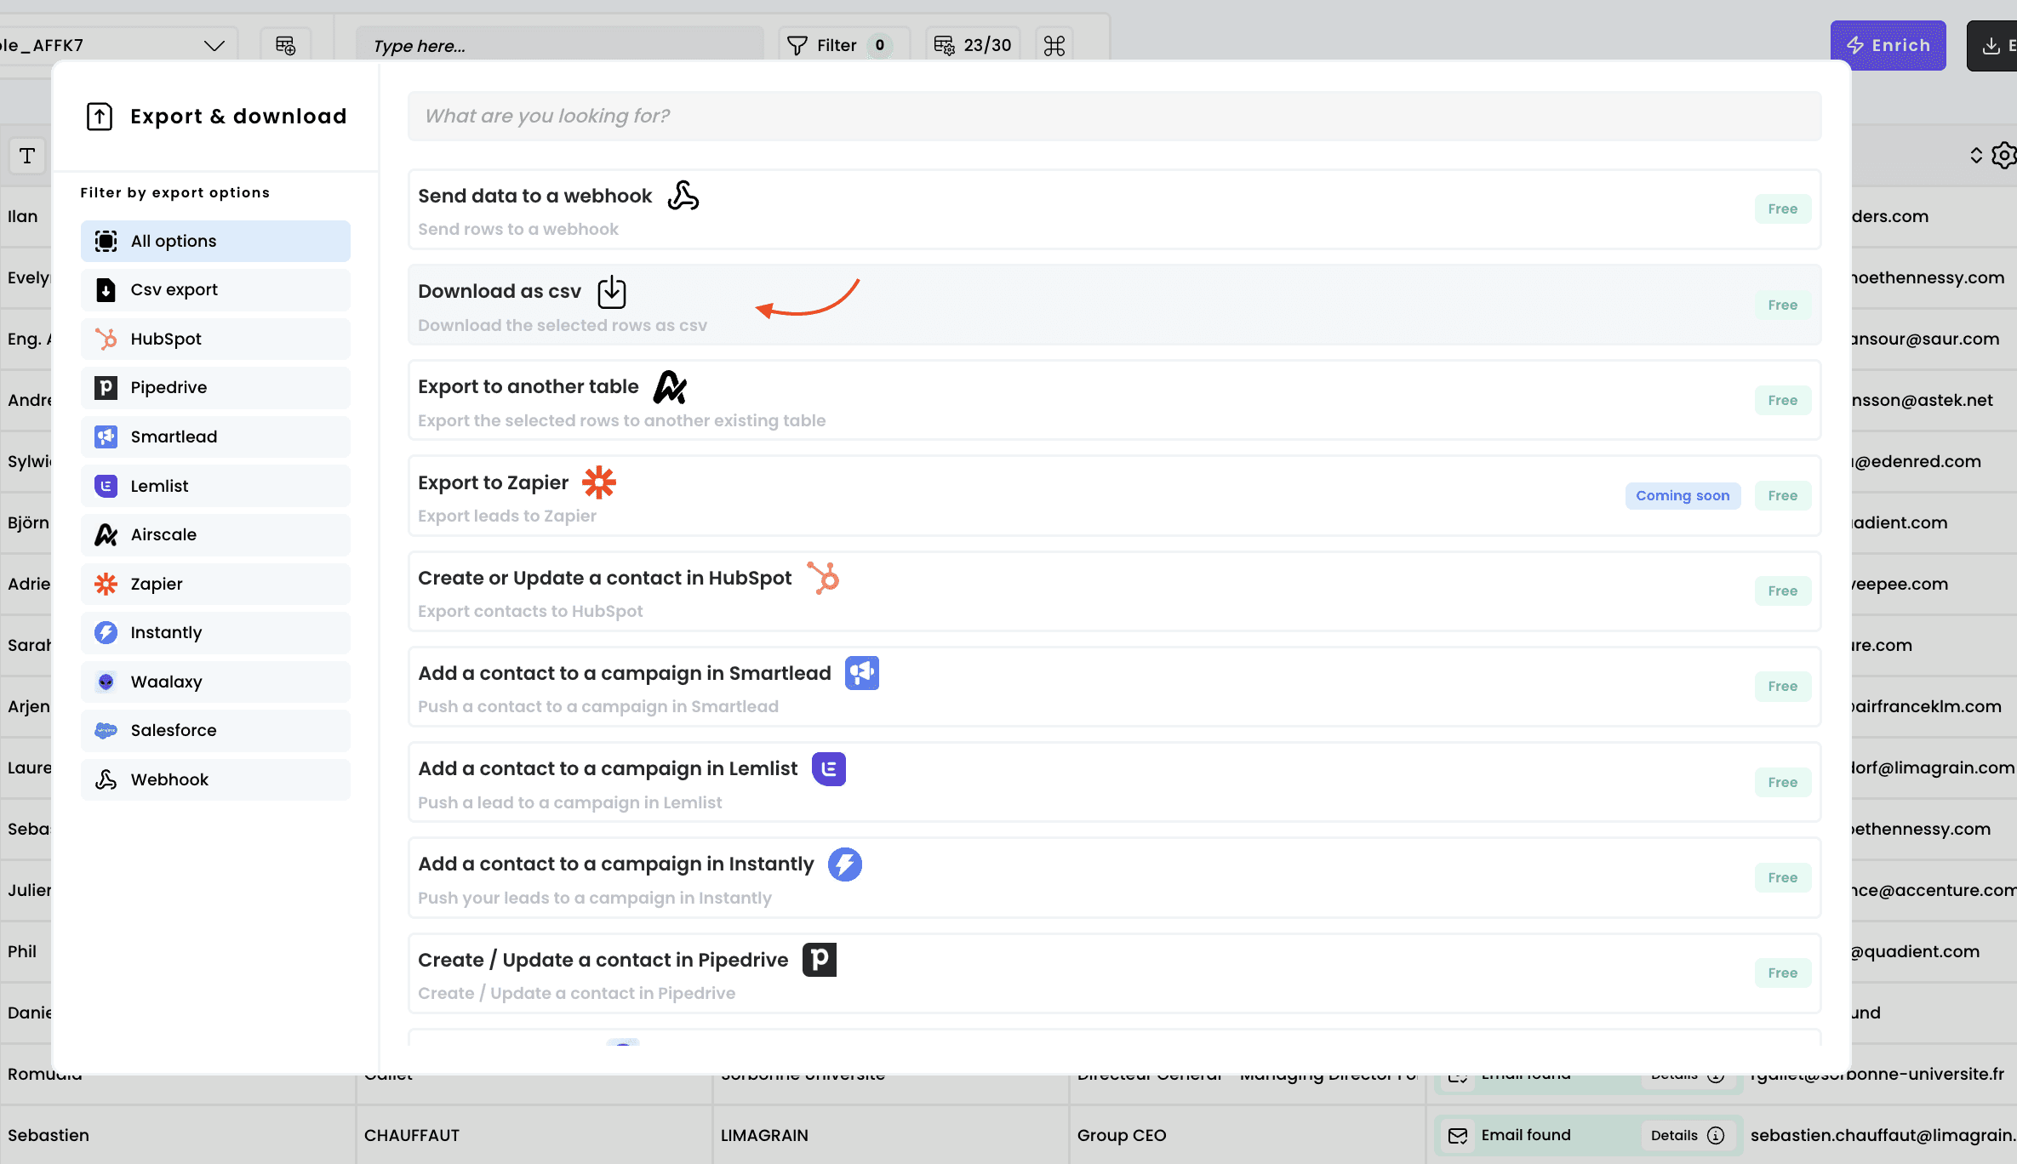Click the download icon beside Download as csv
The width and height of the screenshot is (2017, 1164).
[611, 292]
